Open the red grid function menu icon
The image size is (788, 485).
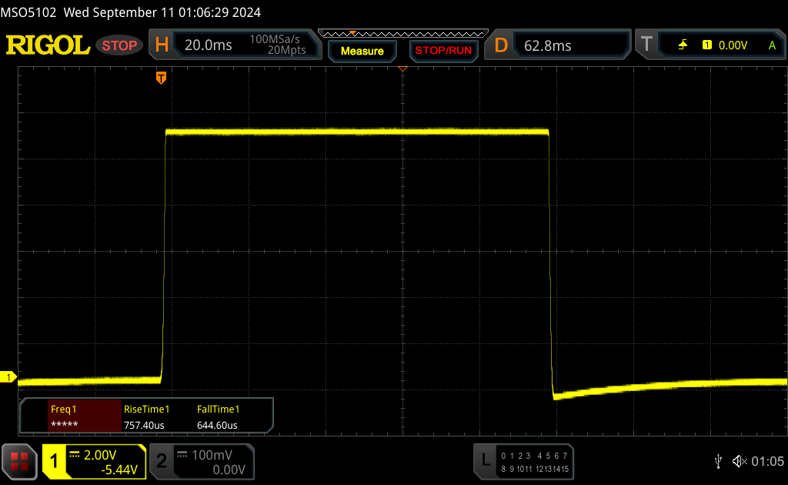pyautogui.click(x=19, y=461)
